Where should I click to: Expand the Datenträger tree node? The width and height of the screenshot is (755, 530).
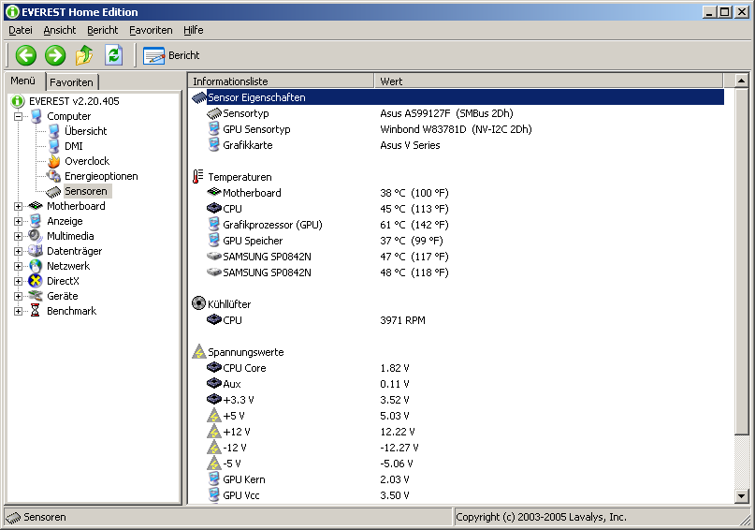point(19,251)
